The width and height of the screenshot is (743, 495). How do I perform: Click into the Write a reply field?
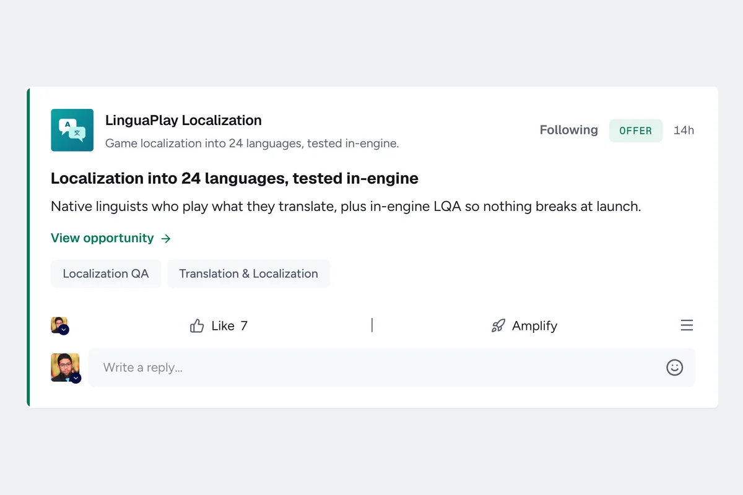(x=391, y=368)
